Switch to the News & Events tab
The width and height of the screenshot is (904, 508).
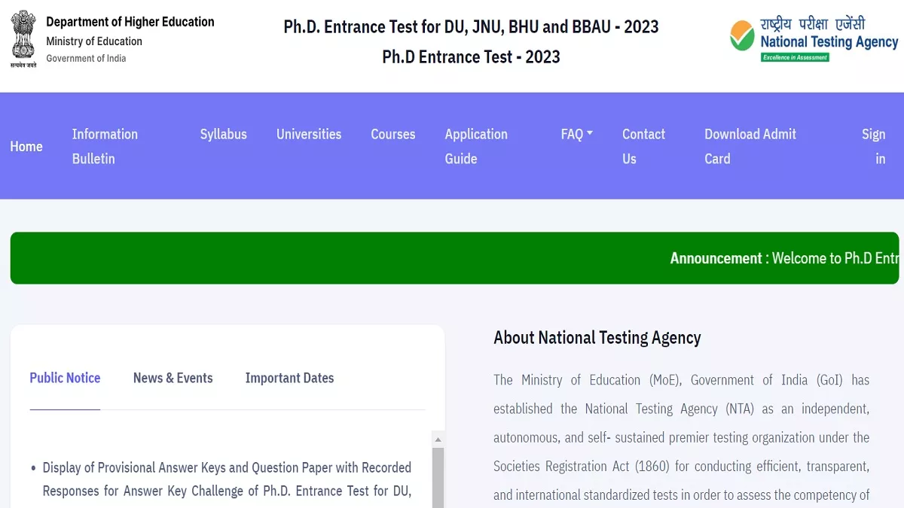(173, 378)
